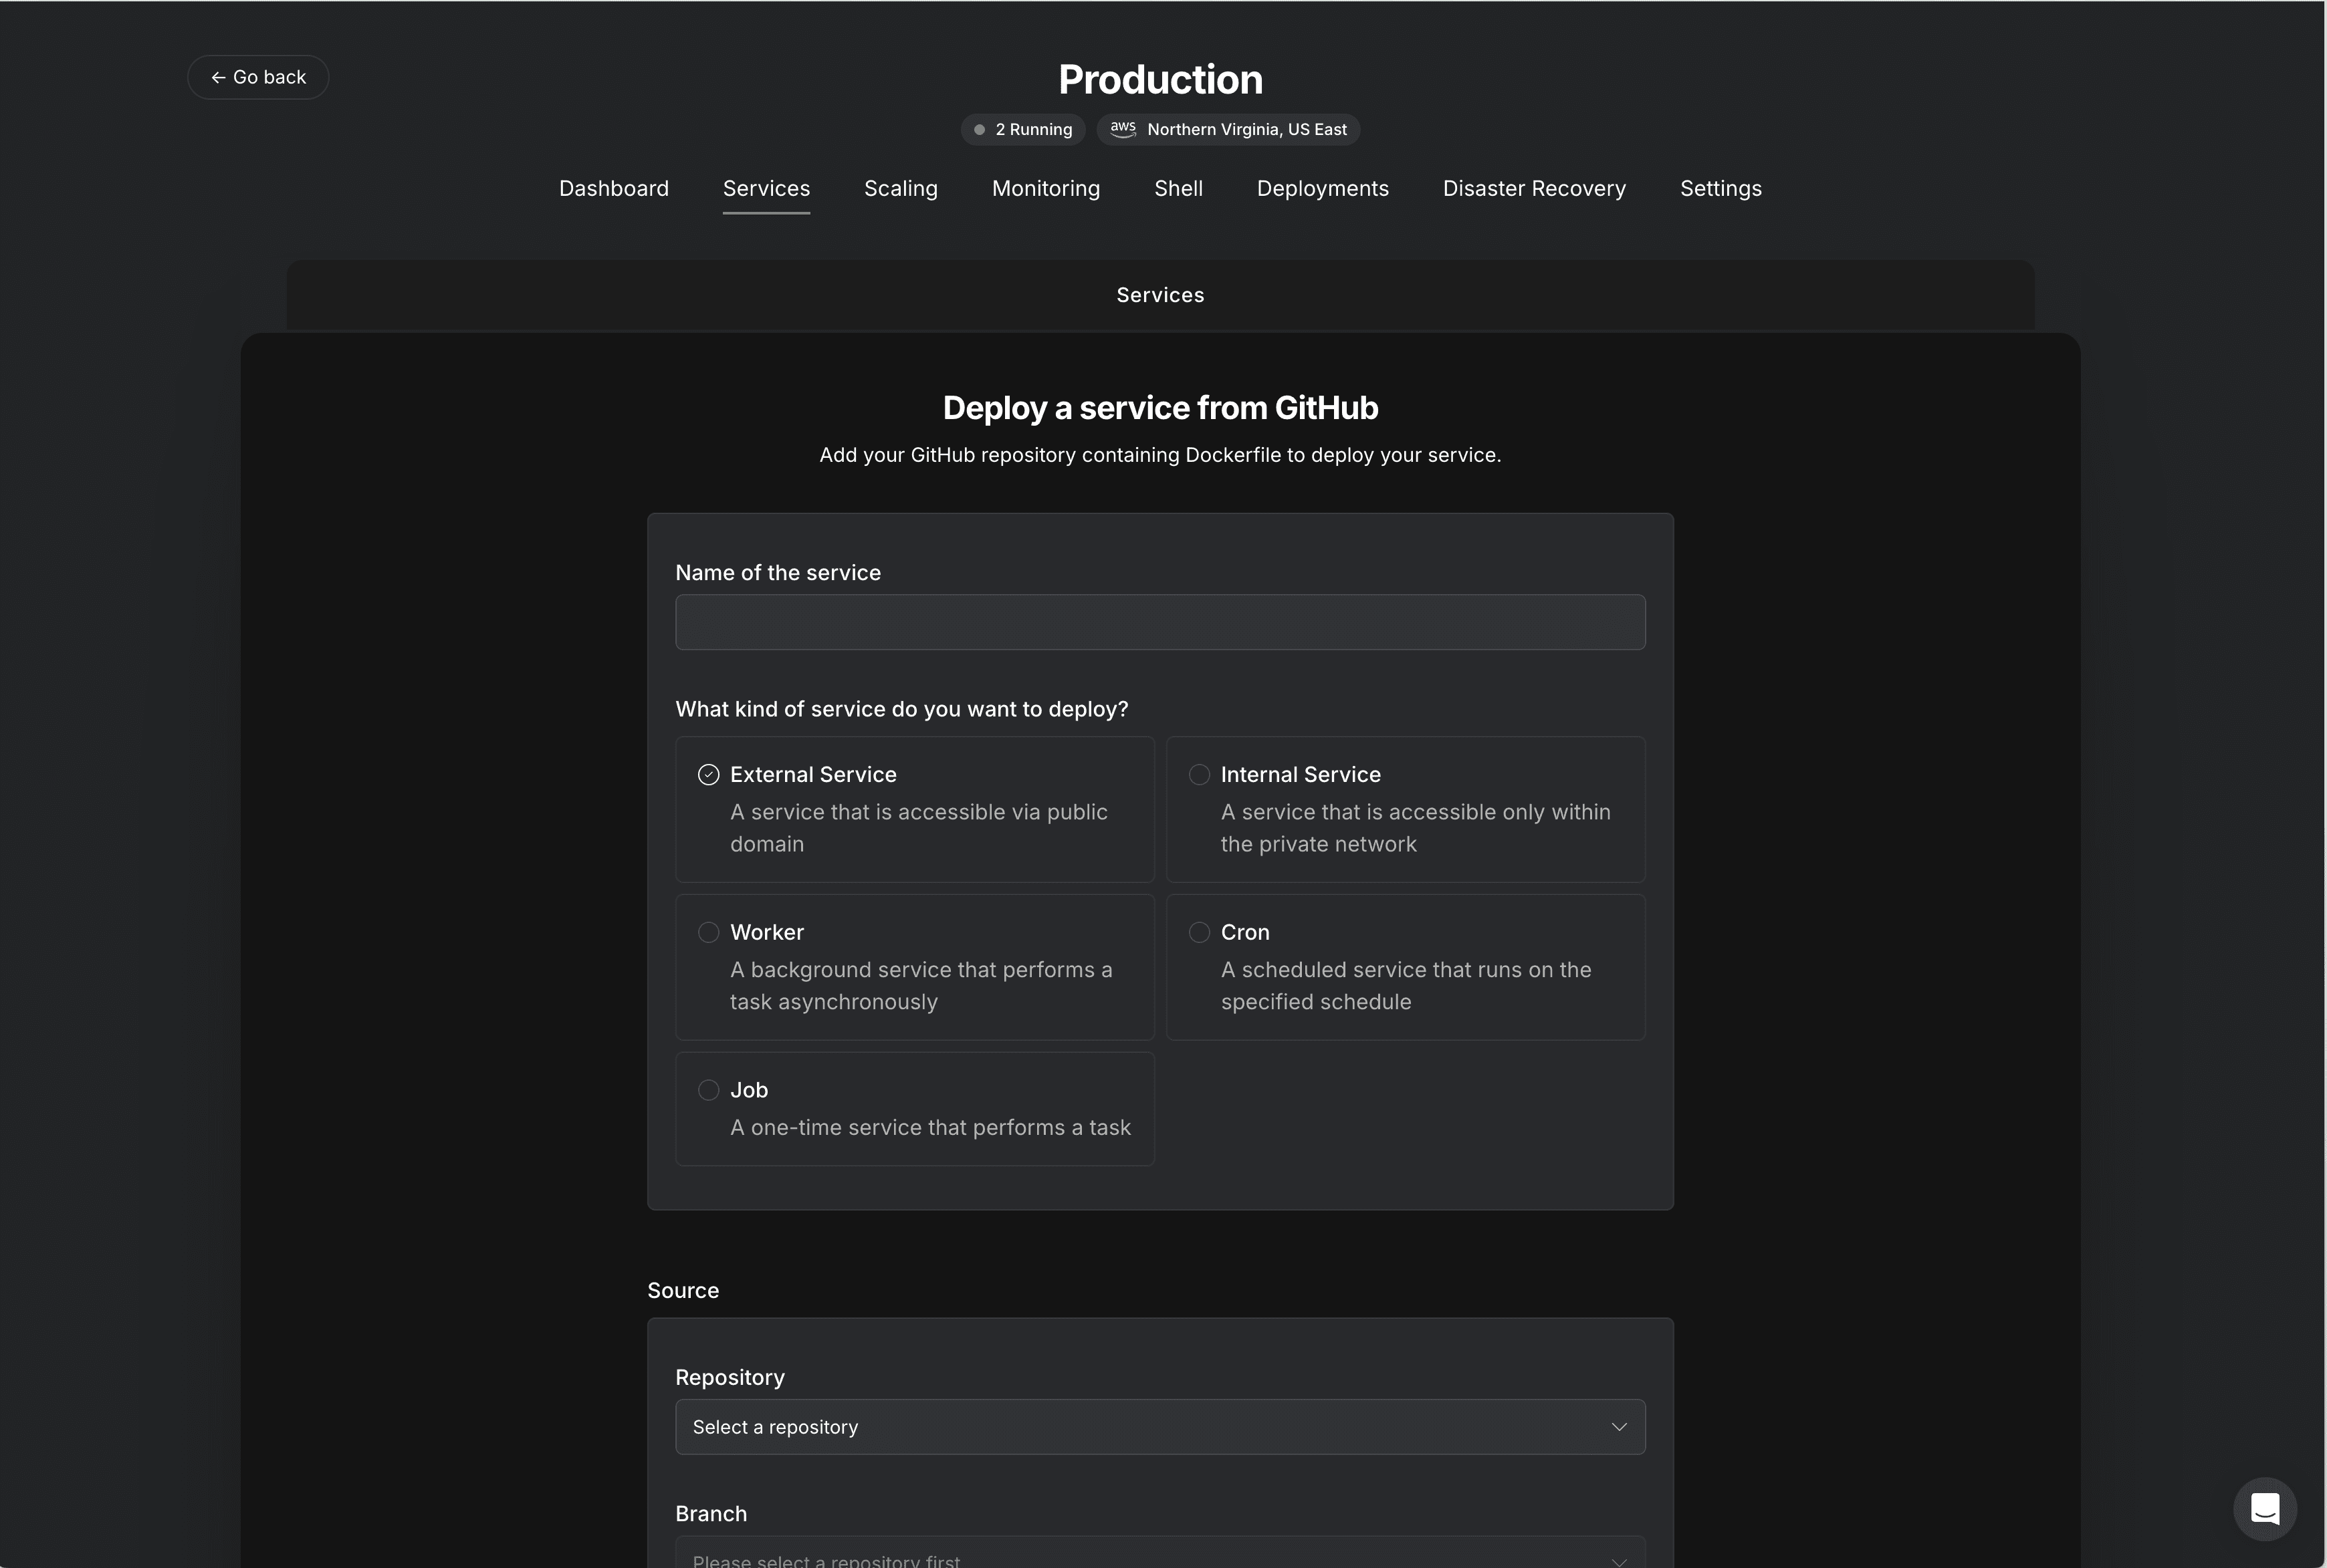
Task: Open the Monitoring tab
Action: pos(1045,189)
